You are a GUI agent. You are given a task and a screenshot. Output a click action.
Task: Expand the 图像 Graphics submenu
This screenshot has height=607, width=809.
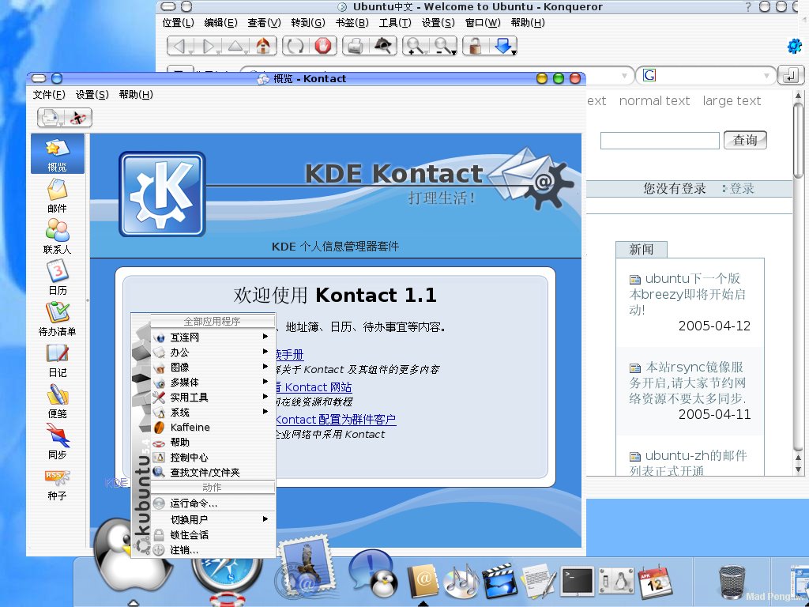213,367
